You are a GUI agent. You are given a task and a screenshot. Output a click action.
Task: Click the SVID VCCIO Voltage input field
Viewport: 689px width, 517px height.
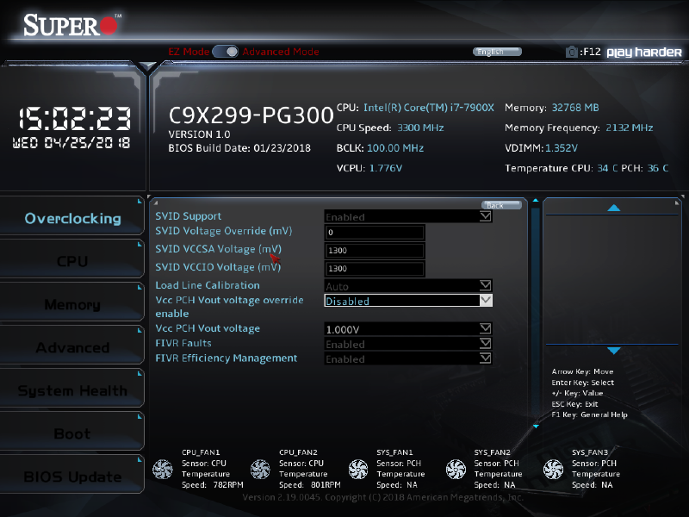pyautogui.click(x=375, y=269)
